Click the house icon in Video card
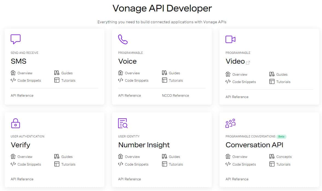Image resolution: width=322 pixels, height=191 pixels. 228,74
